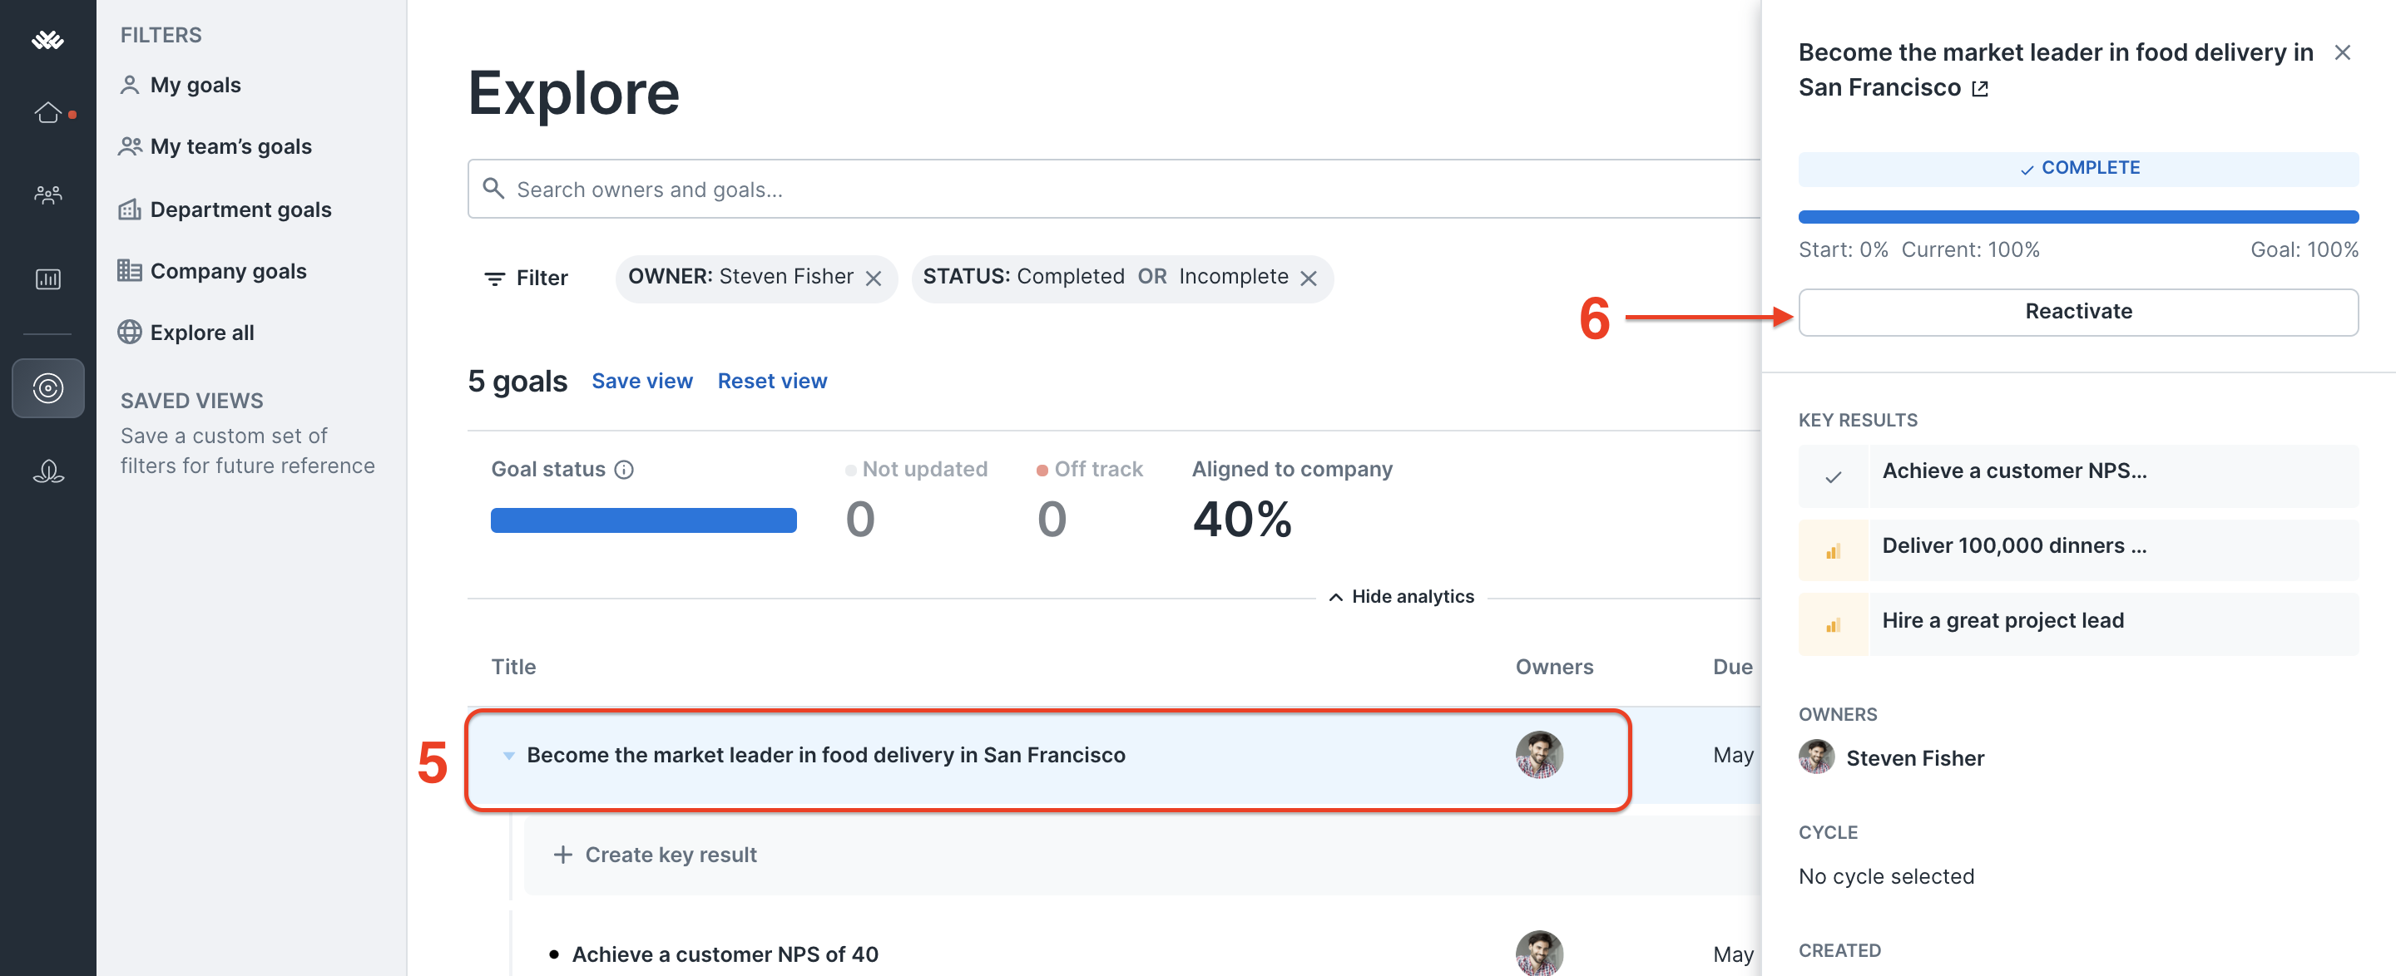Click the Off track count
This screenshot has height=976, width=2396.
pyautogui.click(x=1051, y=518)
